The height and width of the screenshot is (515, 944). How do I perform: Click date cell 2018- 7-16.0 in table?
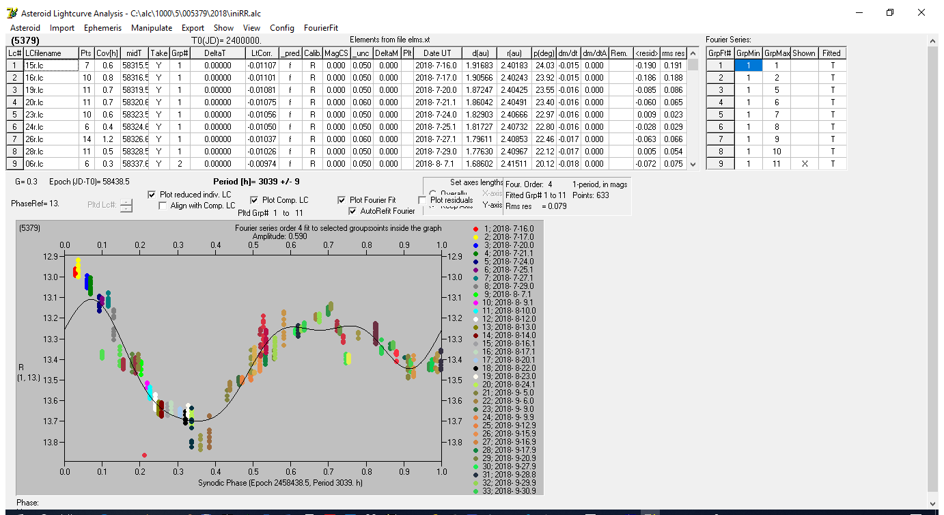[437, 66]
